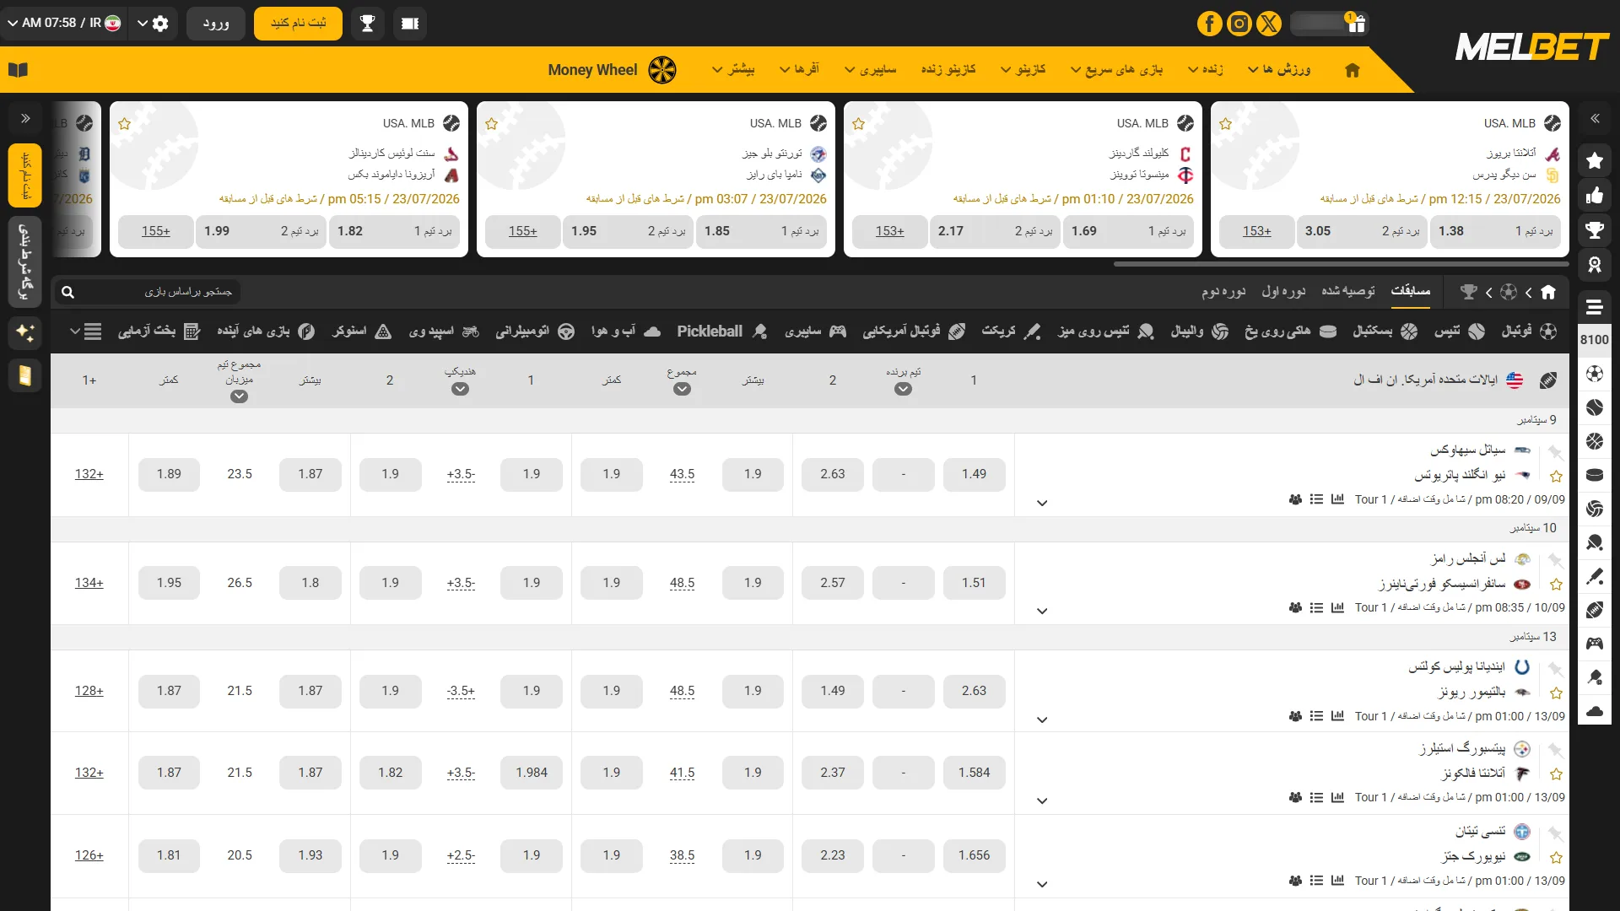The height and width of the screenshot is (911, 1620).
Task: Open 132+ more markets for Seahawks match
Action: pyautogui.click(x=89, y=474)
